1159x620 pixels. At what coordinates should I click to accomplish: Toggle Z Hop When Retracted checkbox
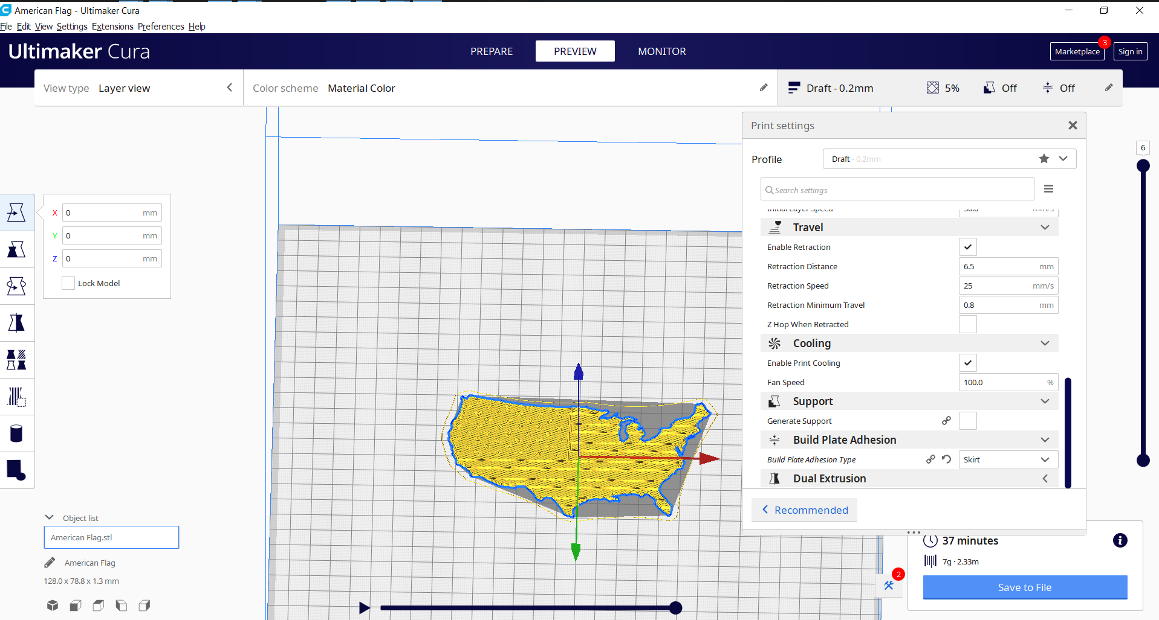click(x=968, y=324)
